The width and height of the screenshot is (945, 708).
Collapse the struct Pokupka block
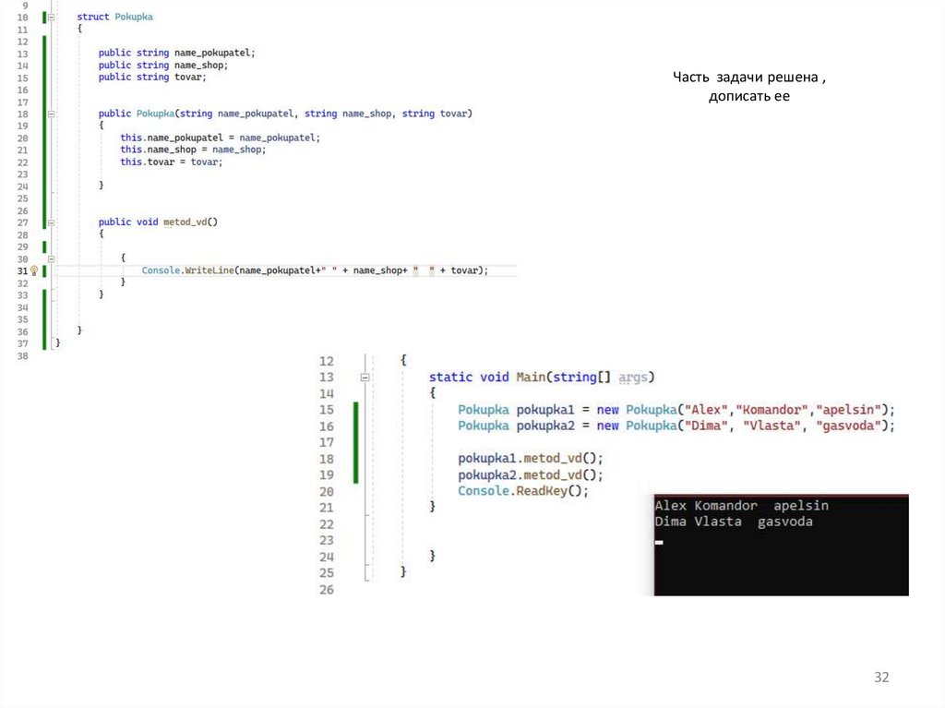click(x=52, y=18)
